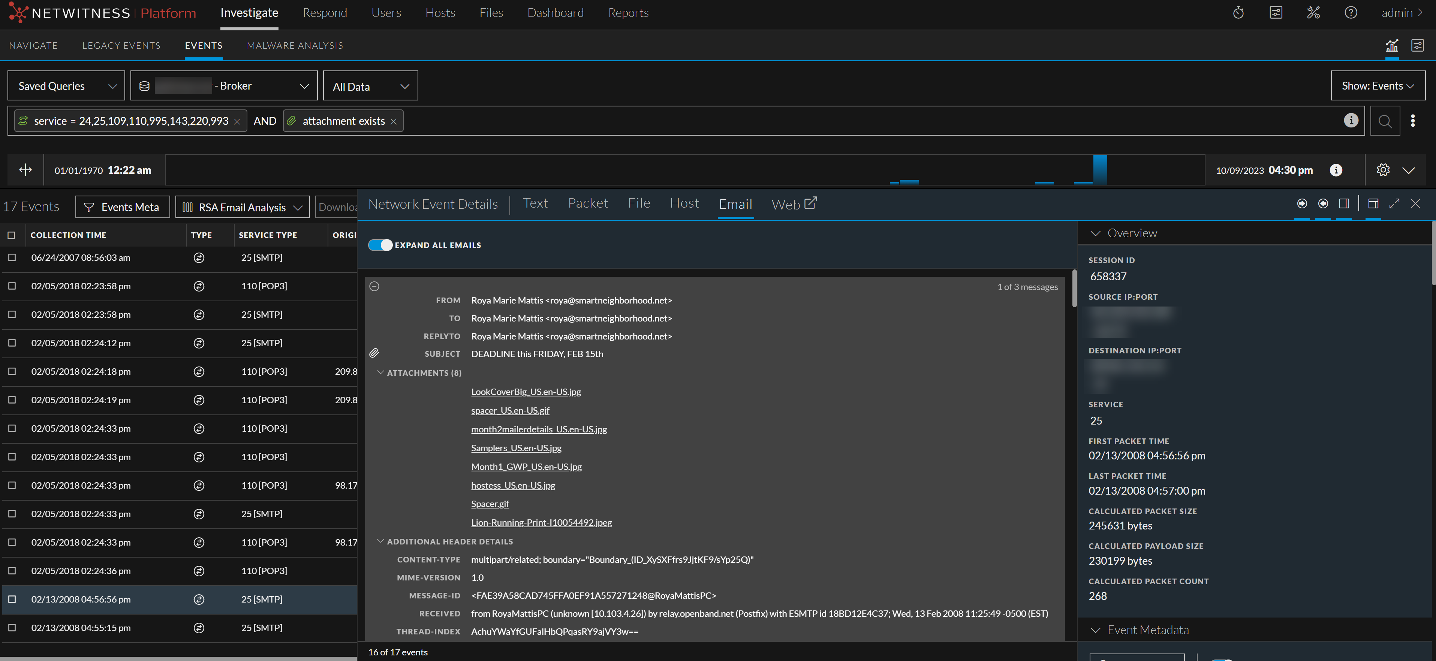The width and height of the screenshot is (1436, 661).
Task: Open the query profile timer icon
Action: tap(1239, 12)
